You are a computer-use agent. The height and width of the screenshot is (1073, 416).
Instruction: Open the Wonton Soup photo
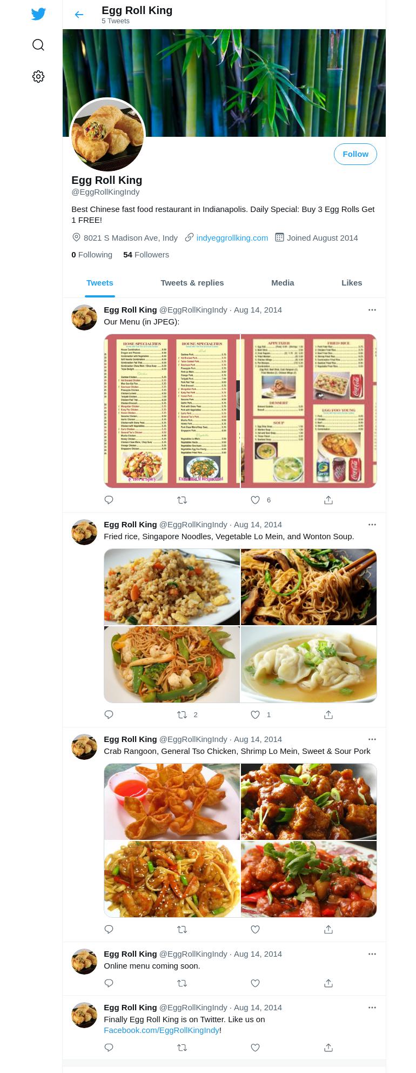tap(308, 665)
